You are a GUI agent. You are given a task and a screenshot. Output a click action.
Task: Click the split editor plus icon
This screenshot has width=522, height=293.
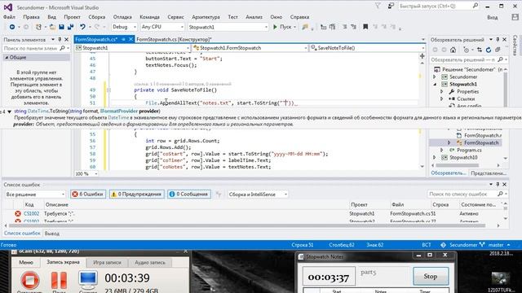(422, 56)
